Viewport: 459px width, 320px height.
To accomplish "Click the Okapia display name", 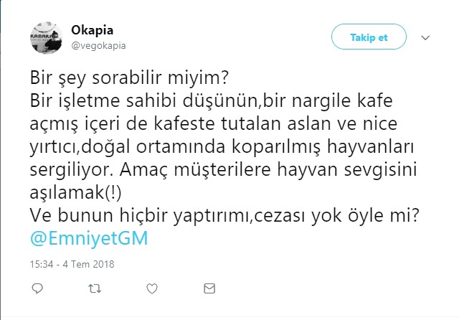I will 93,30.
